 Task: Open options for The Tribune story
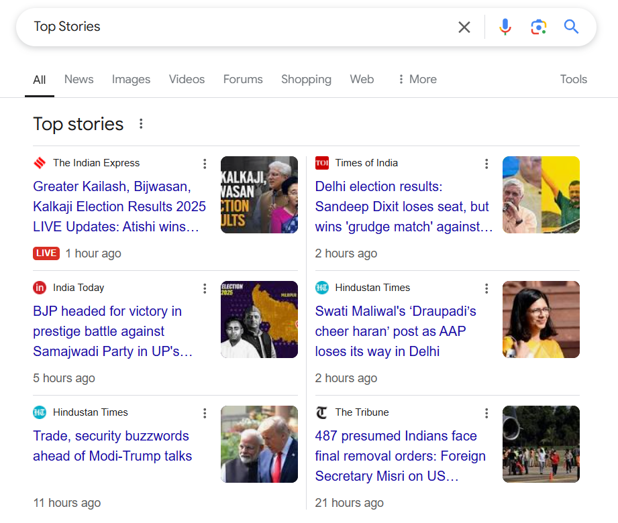486,413
